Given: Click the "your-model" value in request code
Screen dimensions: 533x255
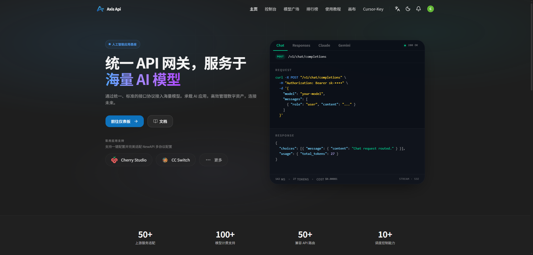Looking at the screenshot, I should coord(312,94).
